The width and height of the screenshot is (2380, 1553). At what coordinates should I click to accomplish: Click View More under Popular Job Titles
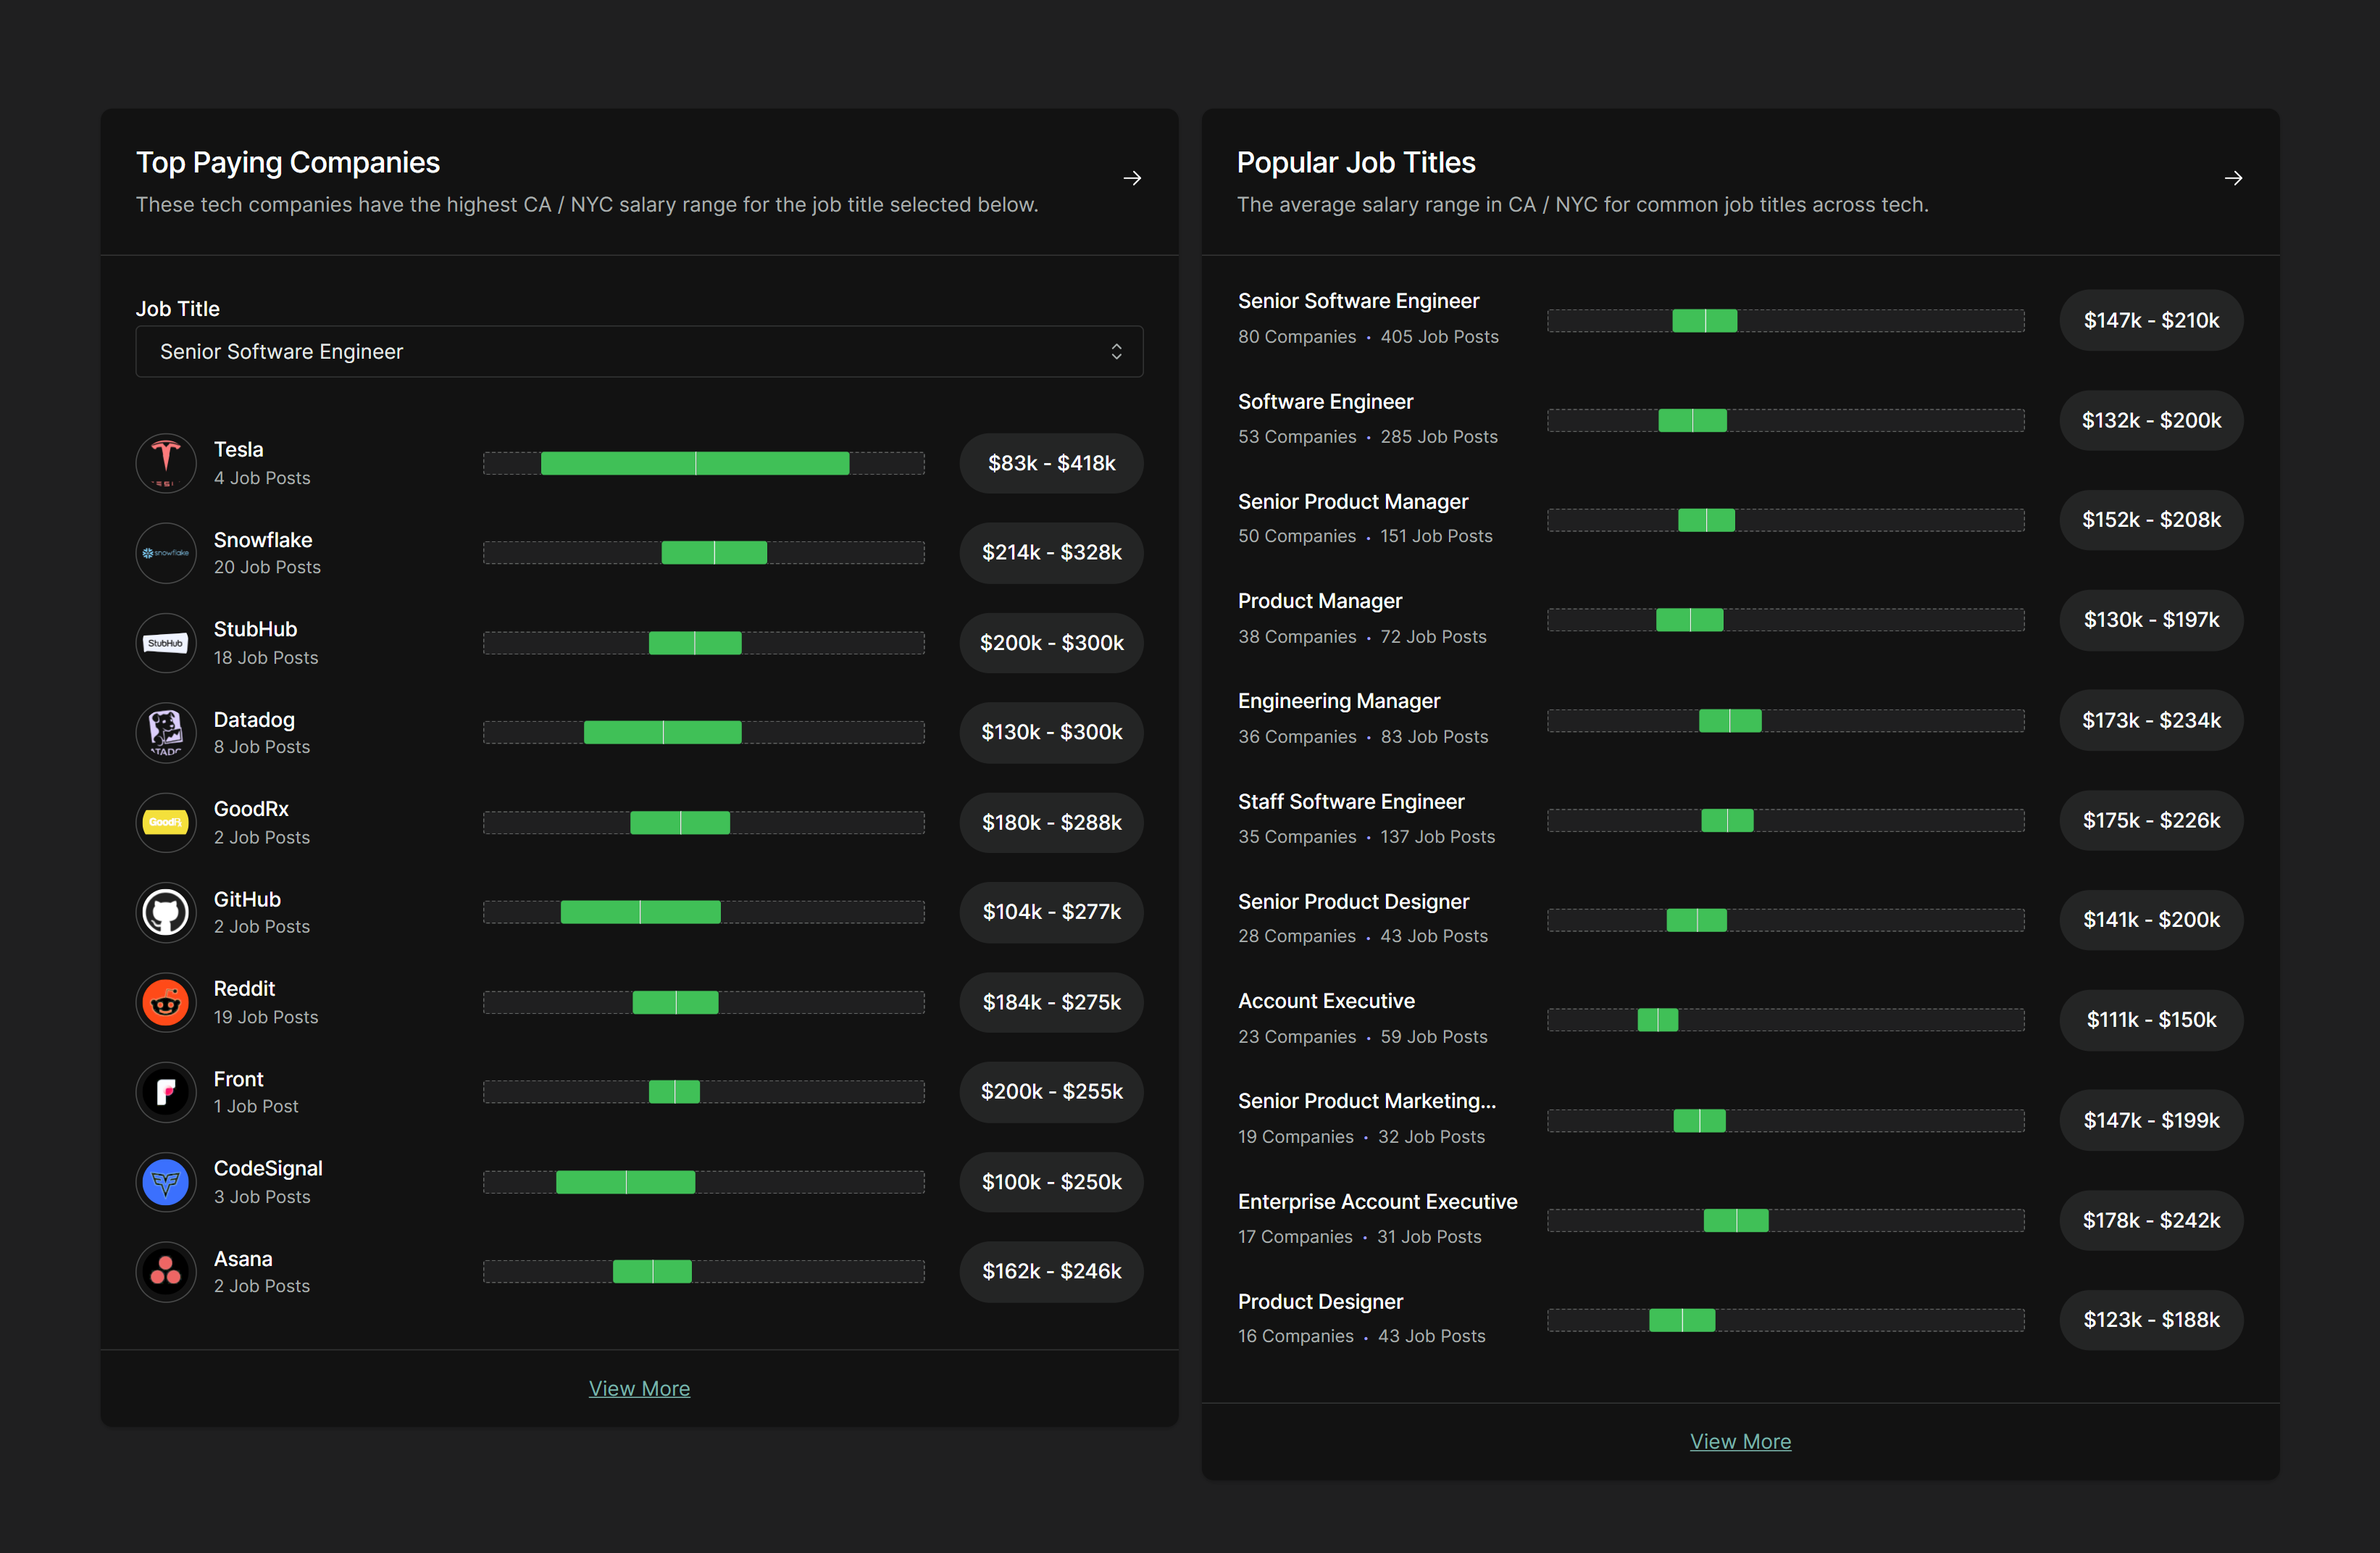click(x=1740, y=1441)
